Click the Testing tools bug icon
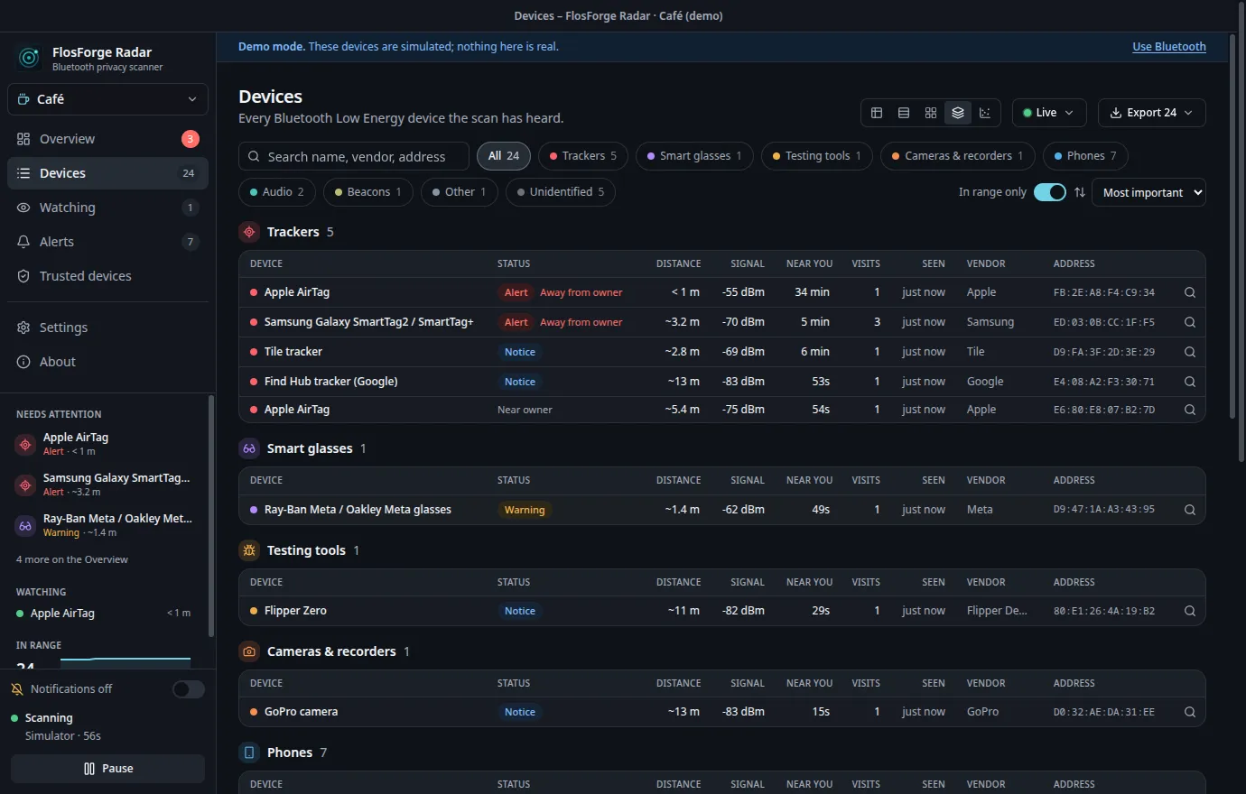This screenshot has height=794, width=1246. 249,550
